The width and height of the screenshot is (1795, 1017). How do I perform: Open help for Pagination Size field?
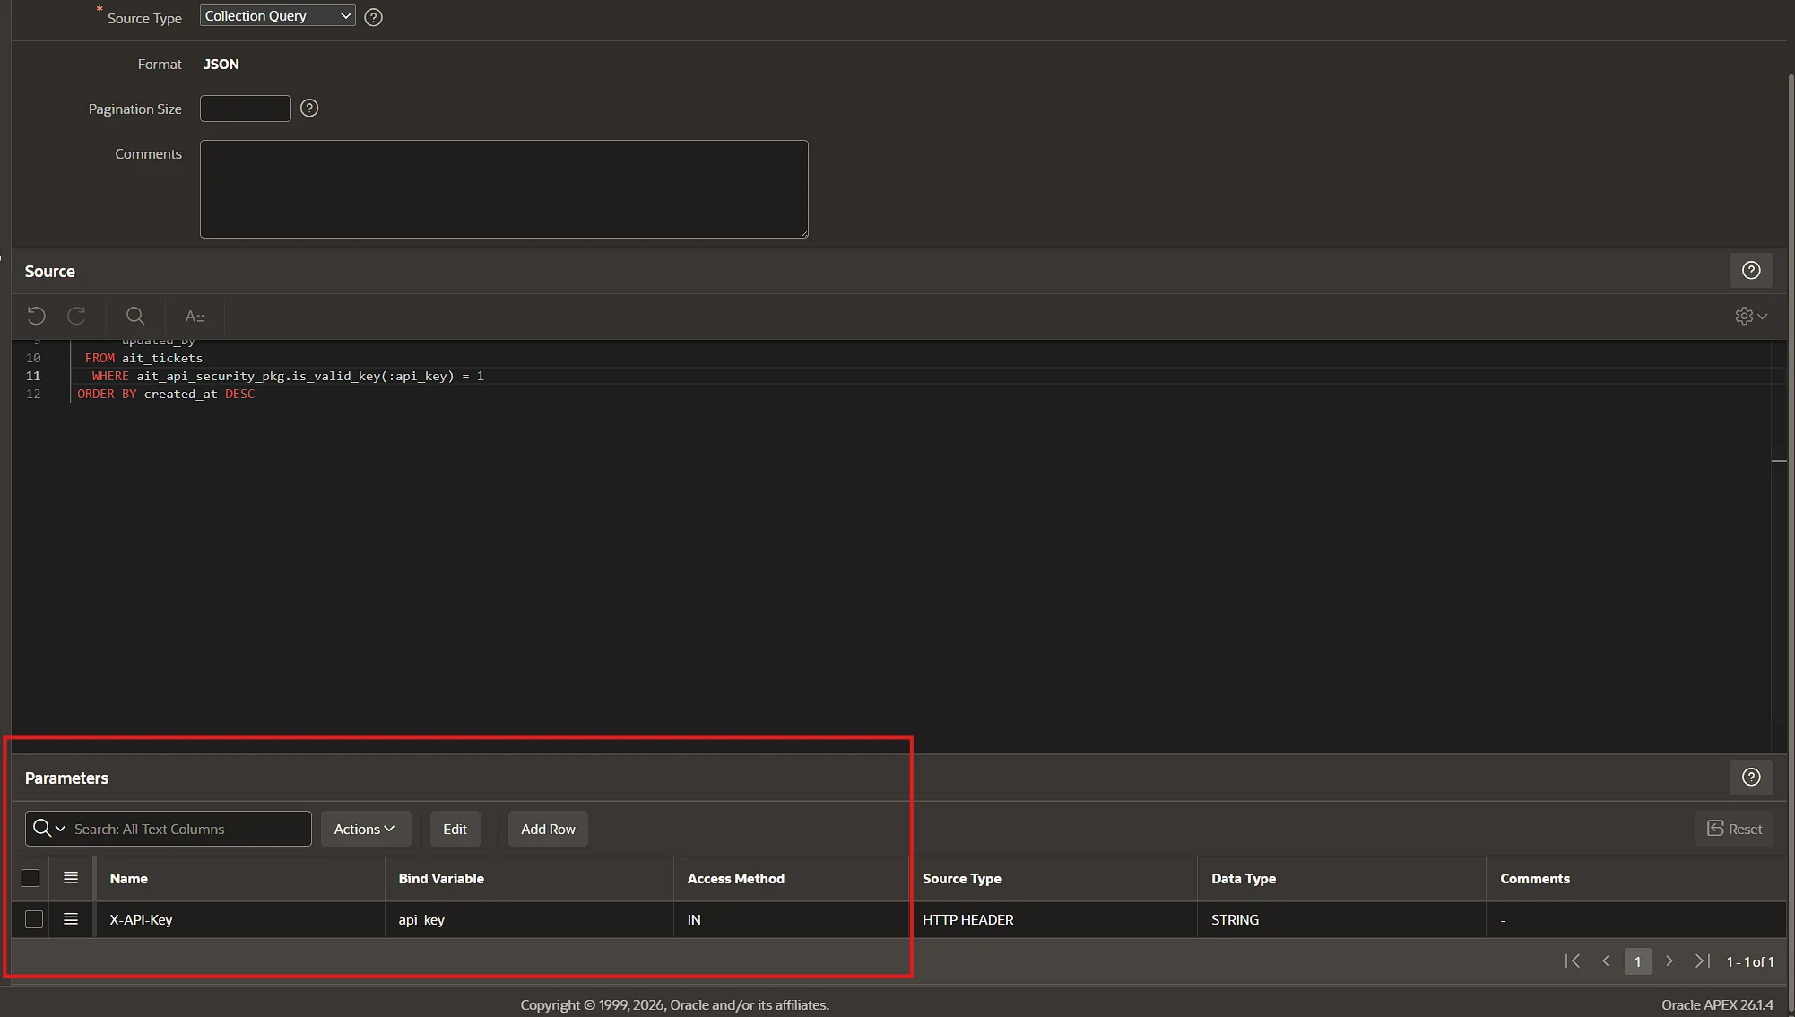coord(309,109)
